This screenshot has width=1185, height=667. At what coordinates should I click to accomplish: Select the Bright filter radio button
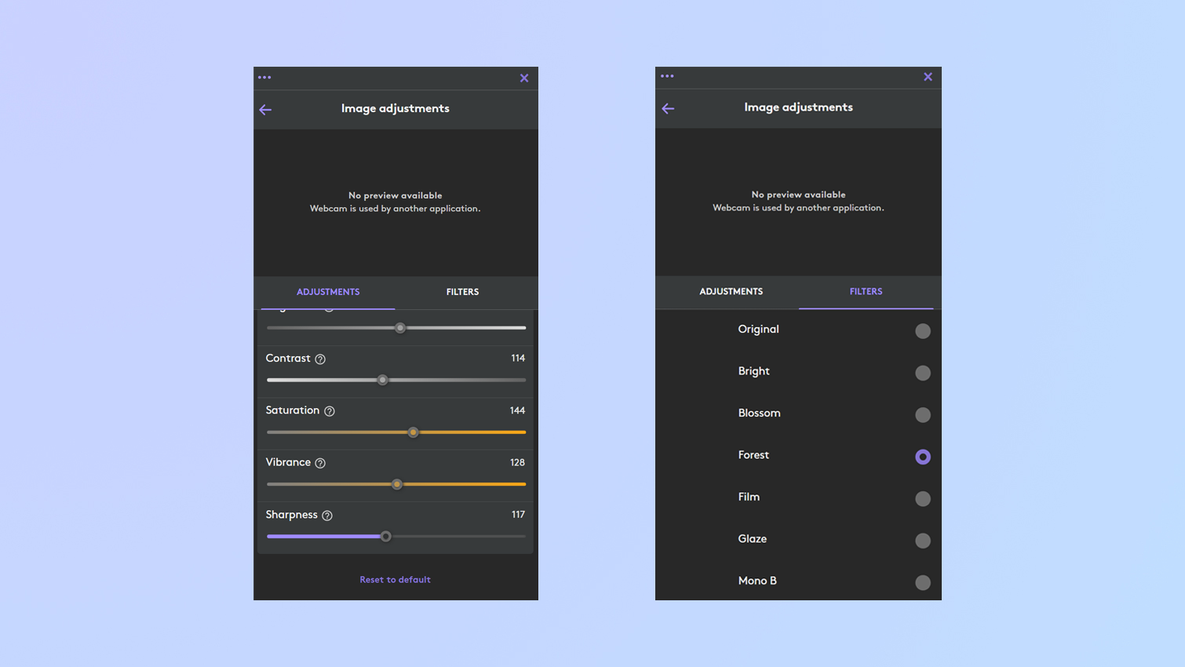(923, 373)
